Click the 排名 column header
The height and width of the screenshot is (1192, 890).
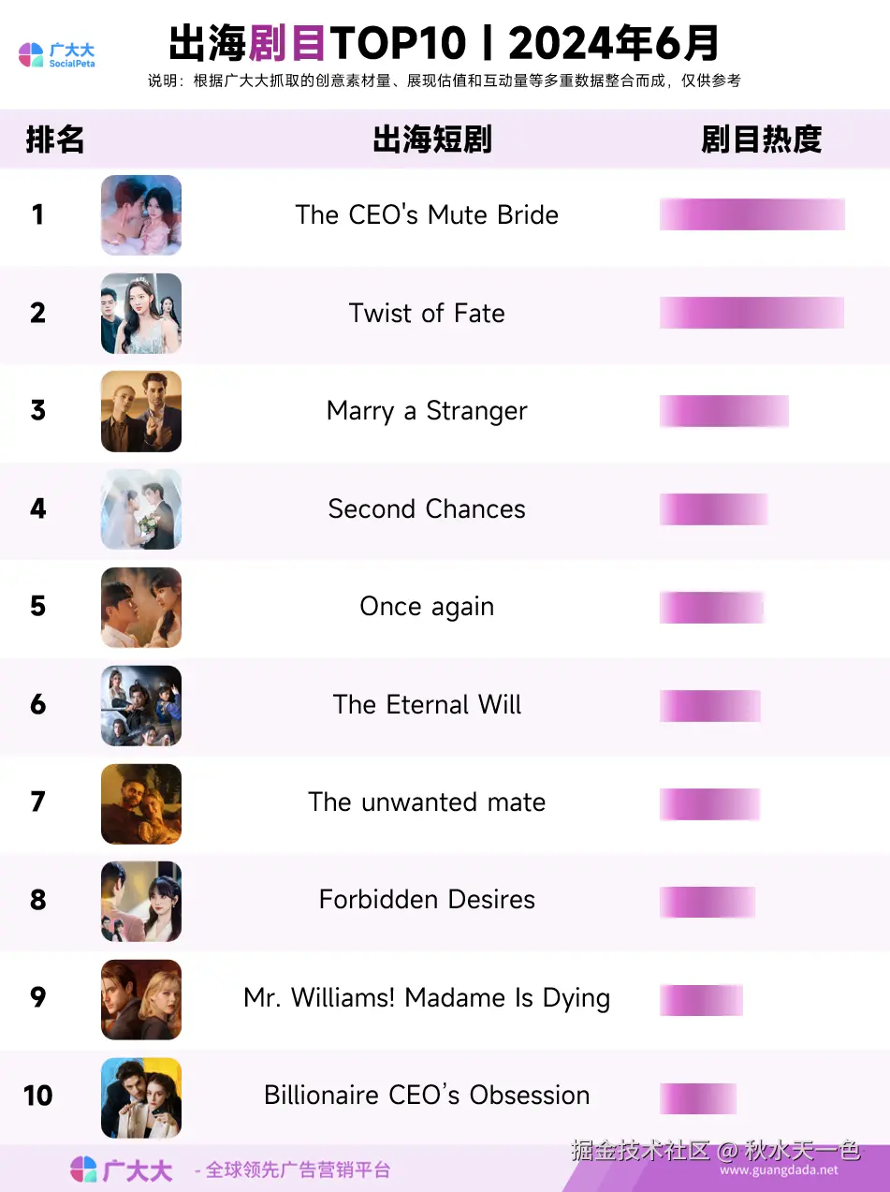[x=55, y=140]
